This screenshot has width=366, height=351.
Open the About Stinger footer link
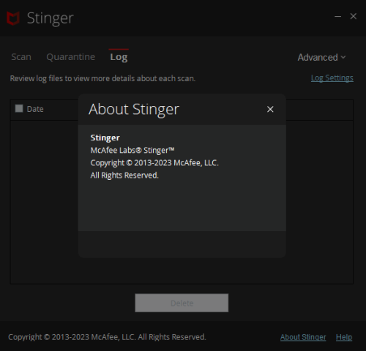point(303,337)
